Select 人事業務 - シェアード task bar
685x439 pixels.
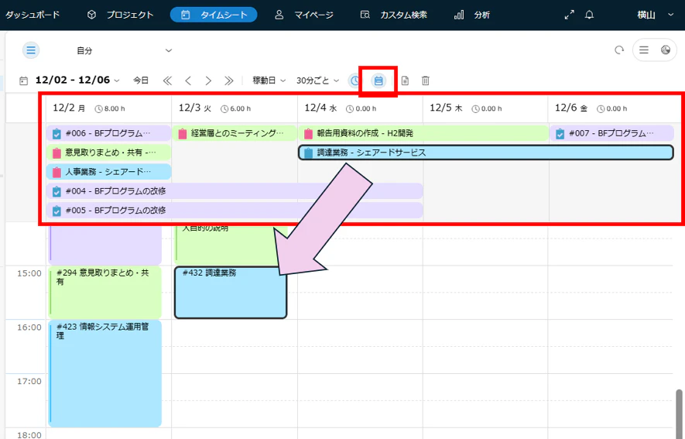109,172
